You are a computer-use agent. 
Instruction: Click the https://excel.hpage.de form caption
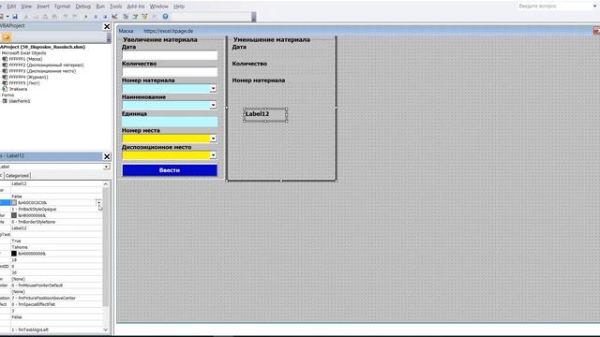[169, 31]
